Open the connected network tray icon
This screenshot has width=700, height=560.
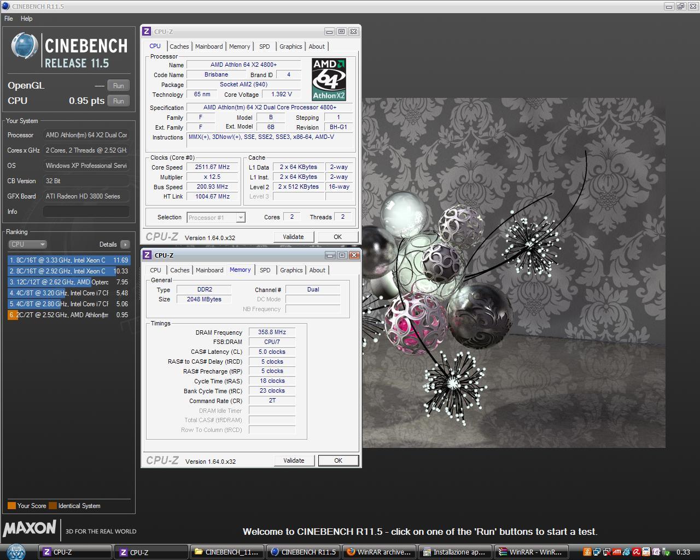pyautogui.click(x=597, y=552)
